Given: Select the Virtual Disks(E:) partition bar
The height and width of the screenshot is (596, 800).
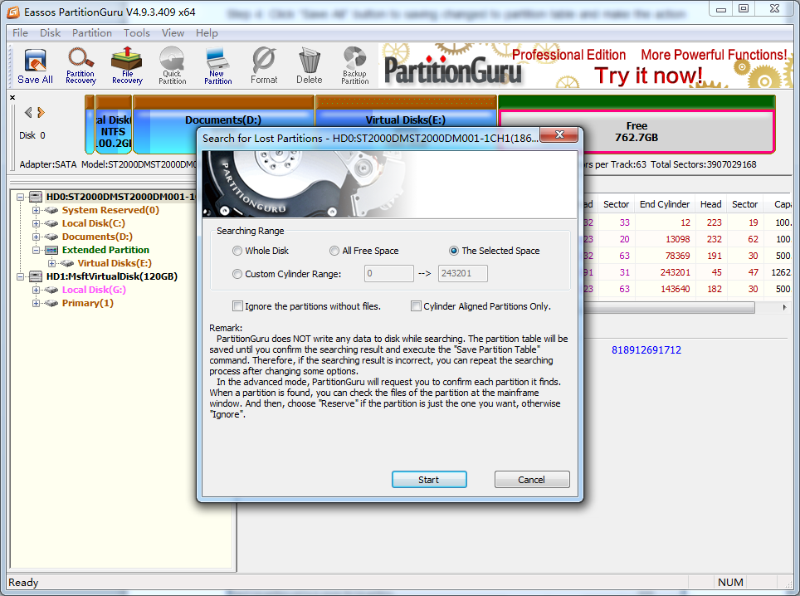Looking at the screenshot, I should pos(406,112).
